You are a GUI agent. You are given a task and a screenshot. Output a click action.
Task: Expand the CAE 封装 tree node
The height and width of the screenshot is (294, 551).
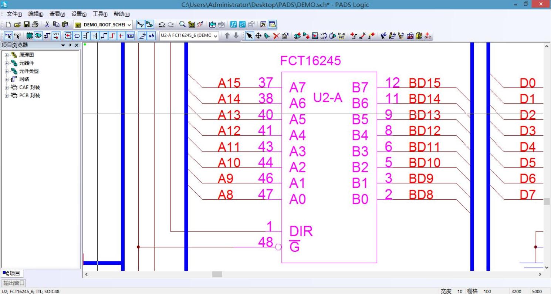pyautogui.click(x=6, y=88)
